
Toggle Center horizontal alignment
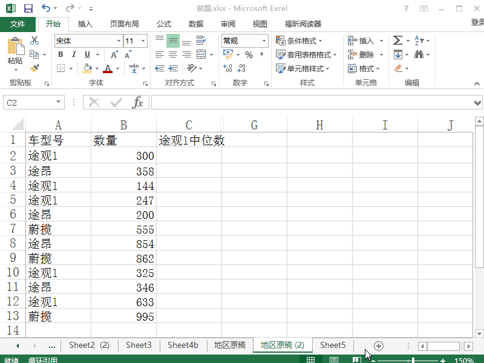tap(173, 54)
